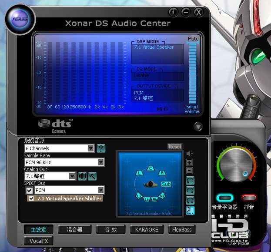Screen dimensions: 271x252
Task: Click the lowest of three rotate icons
Action: point(190,201)
